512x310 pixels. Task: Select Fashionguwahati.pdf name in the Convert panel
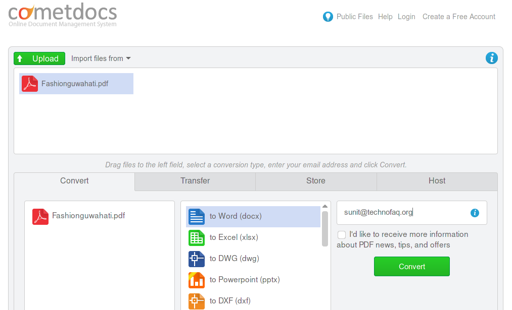88,216
